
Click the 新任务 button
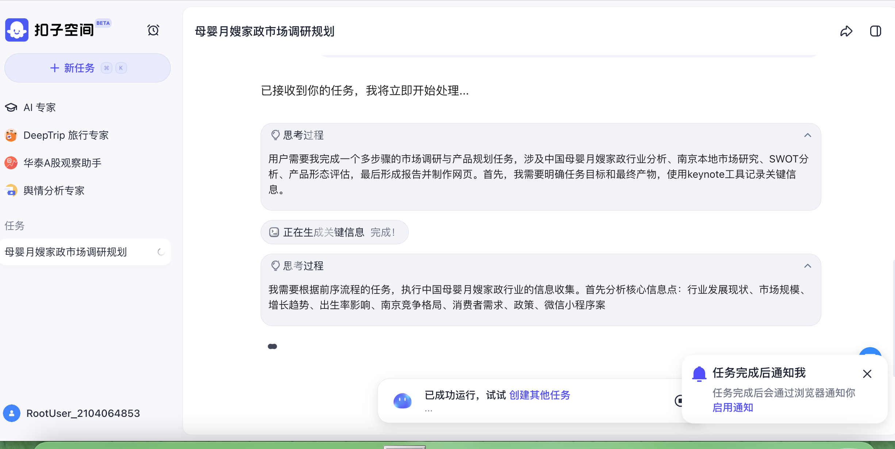87,68
